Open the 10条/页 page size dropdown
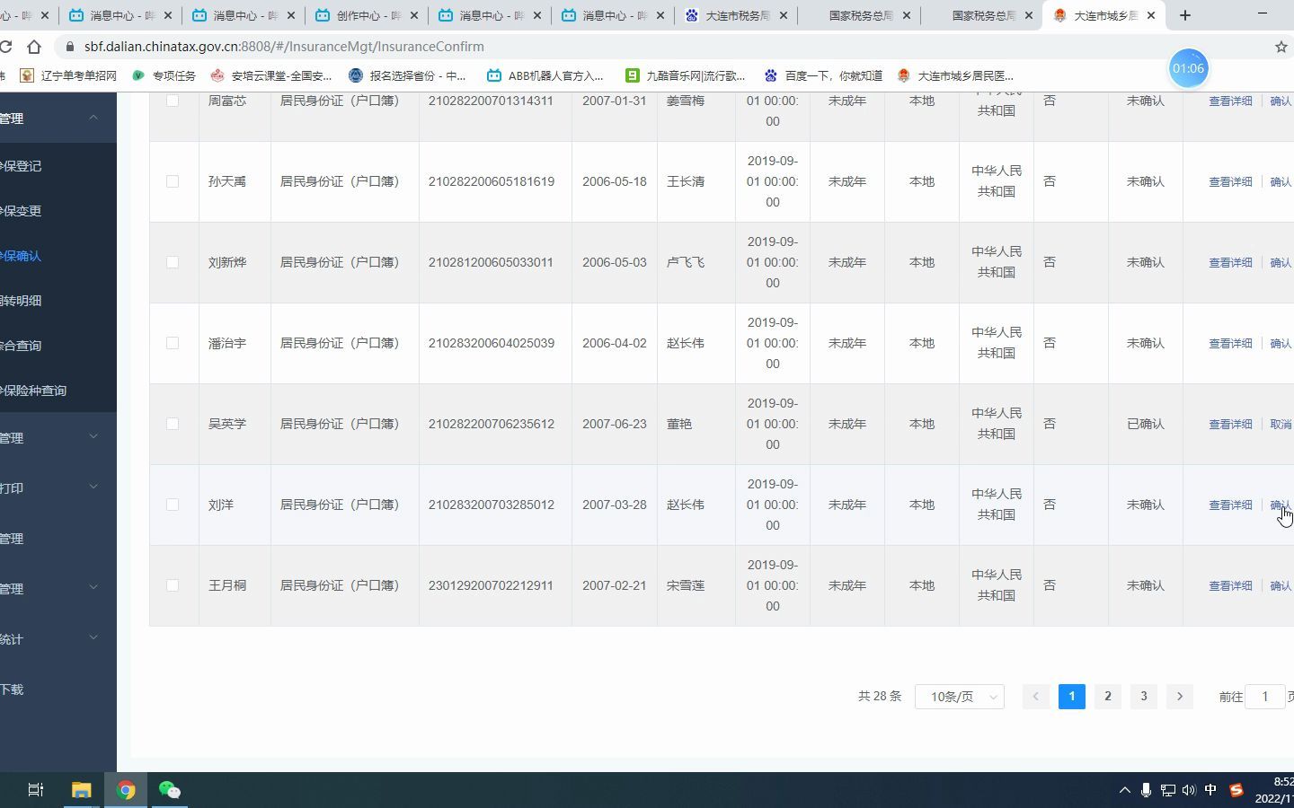This screenshot has height=808, width=1294. click(960, 697)
